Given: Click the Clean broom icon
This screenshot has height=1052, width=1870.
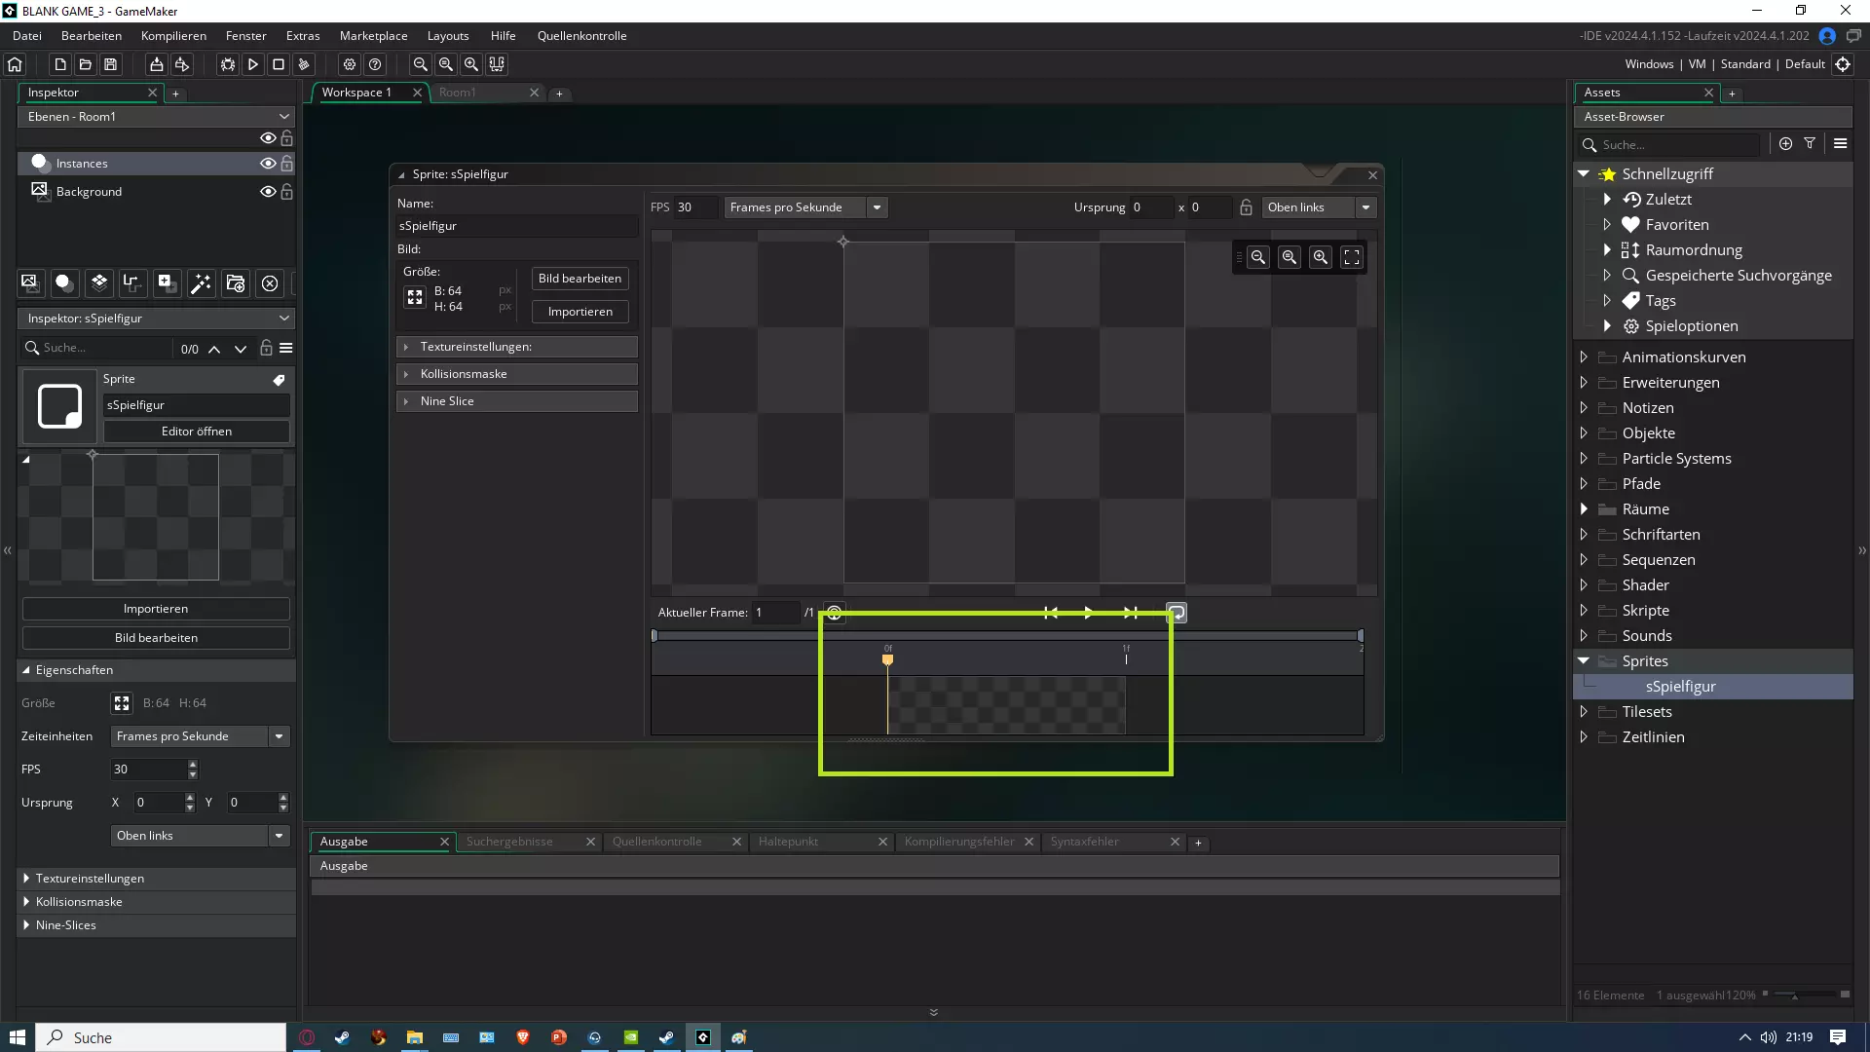Looking at the screenshot, I should click(304, 64).
